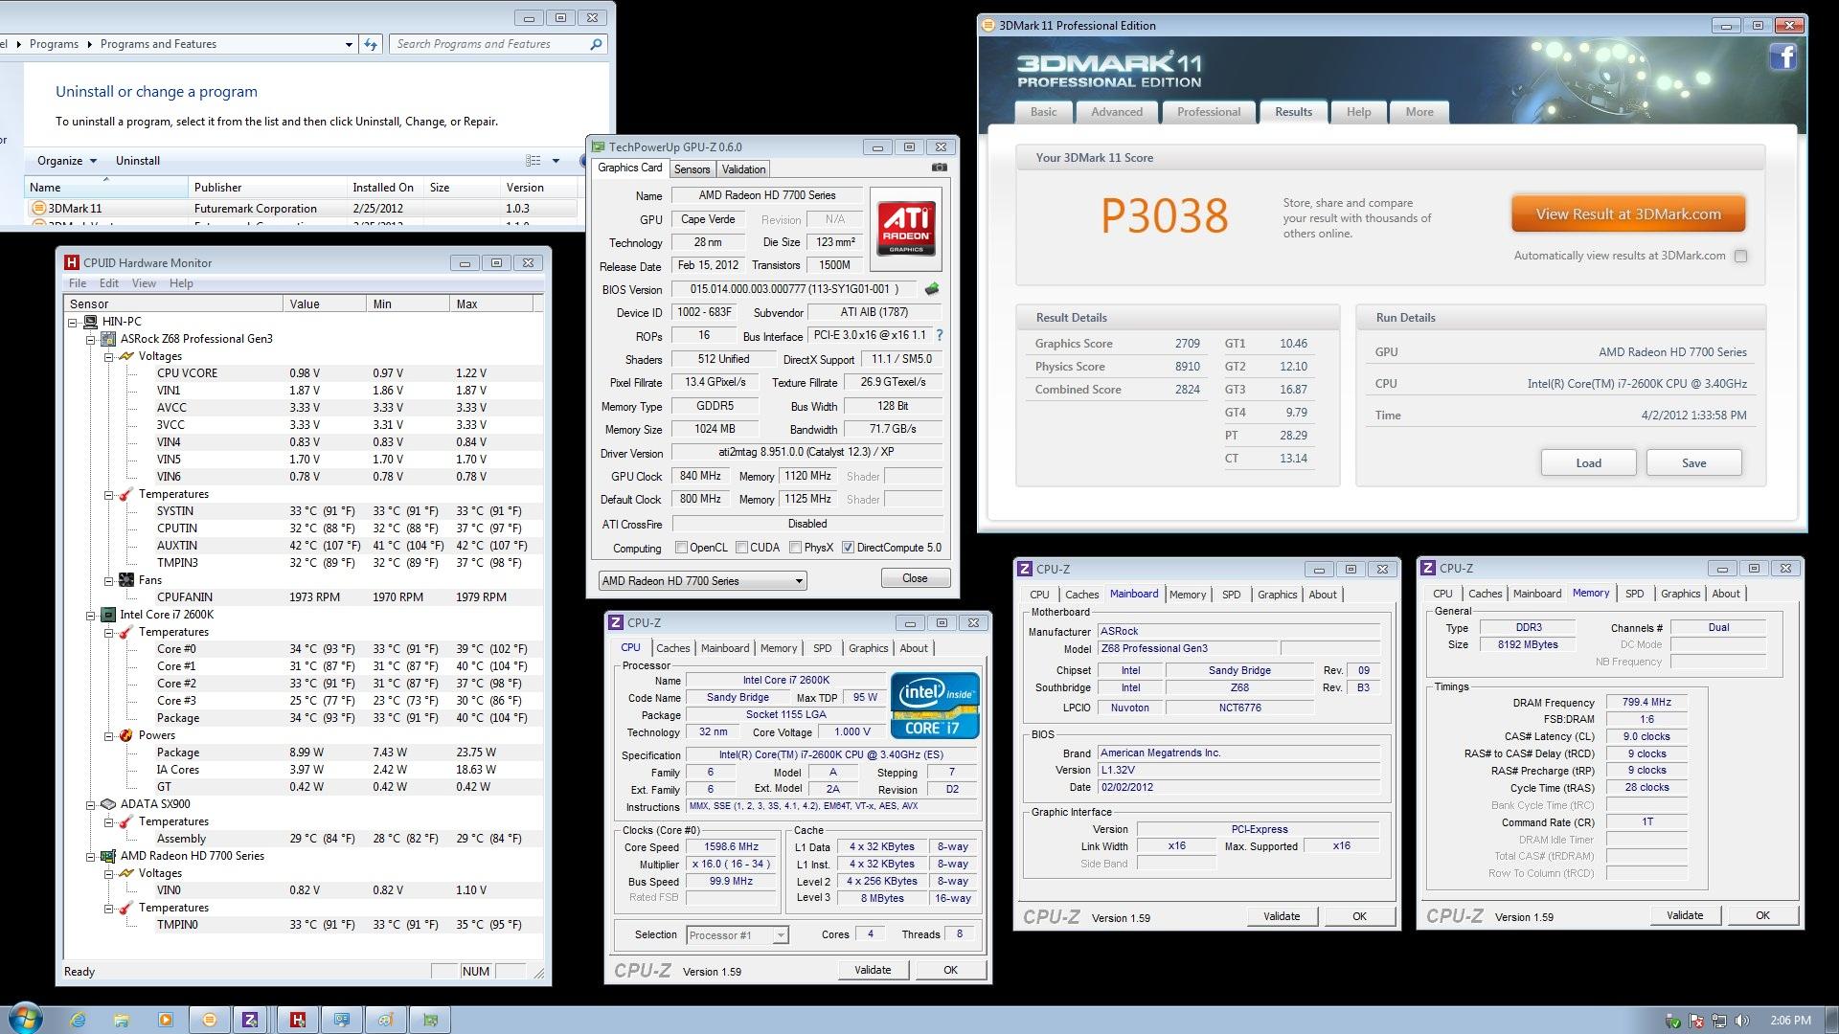
Task: Enable automatically view results at 3DMark.com
Action: click(1740, 256)
